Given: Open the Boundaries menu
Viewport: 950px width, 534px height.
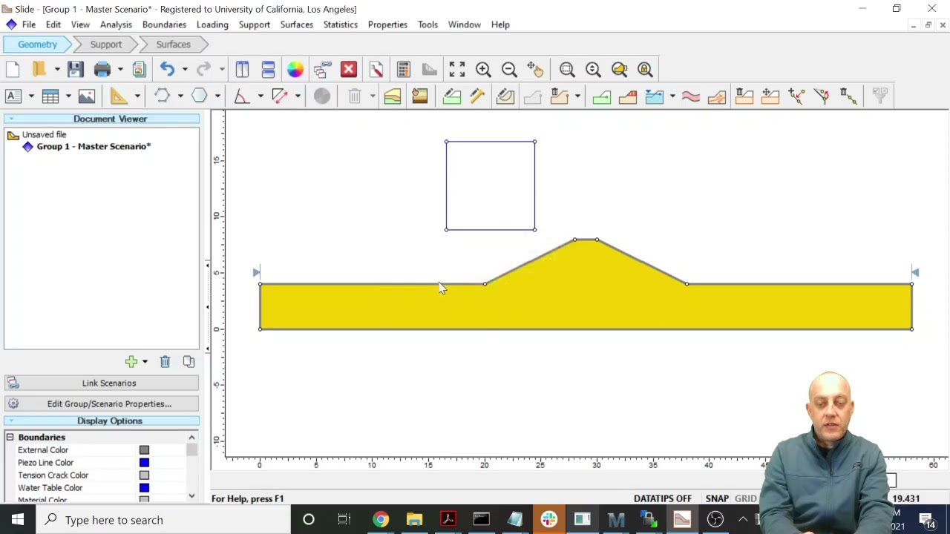Looking at the screenshot, I should pos(164,24).
